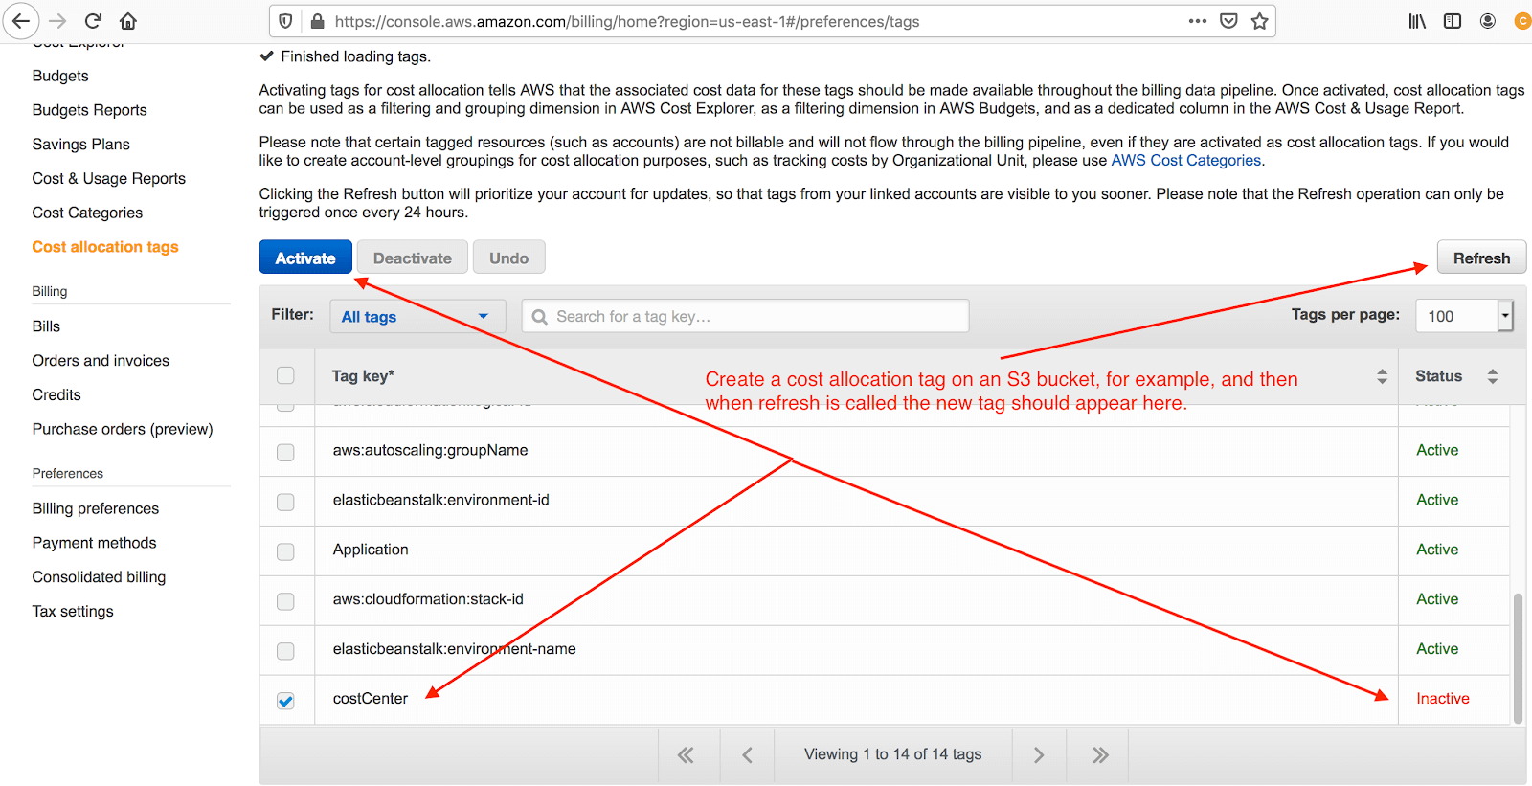
Task: Open Savings Plans in the sidebar
Action: click(81, 145)
